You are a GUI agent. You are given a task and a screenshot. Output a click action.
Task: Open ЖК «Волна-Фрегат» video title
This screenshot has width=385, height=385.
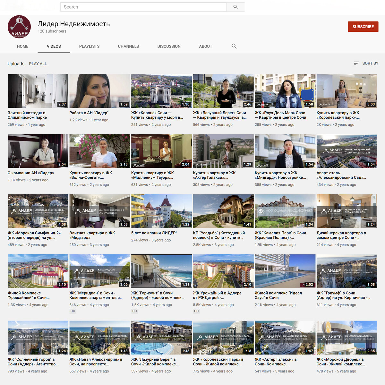91,175
